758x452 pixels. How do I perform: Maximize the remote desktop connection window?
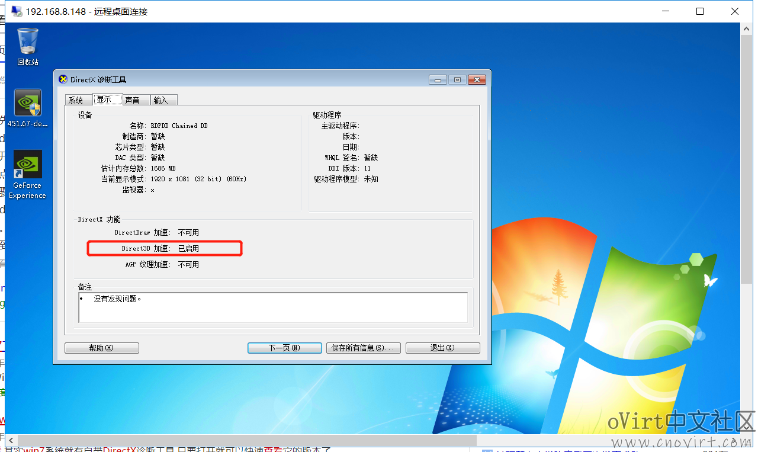pos(700,11)
